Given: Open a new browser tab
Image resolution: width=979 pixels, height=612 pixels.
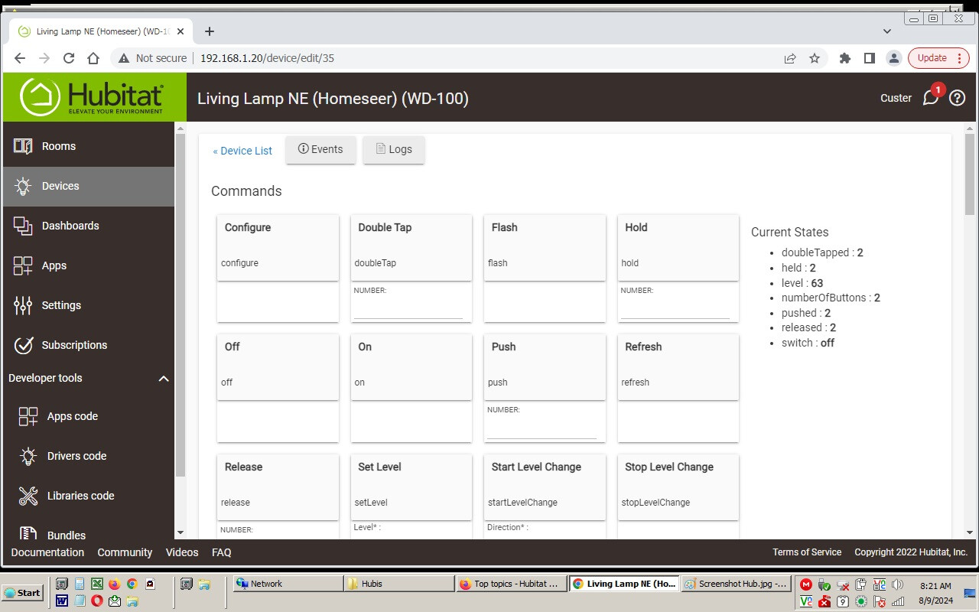Looking at the screenshot, I should coord(209,31).
